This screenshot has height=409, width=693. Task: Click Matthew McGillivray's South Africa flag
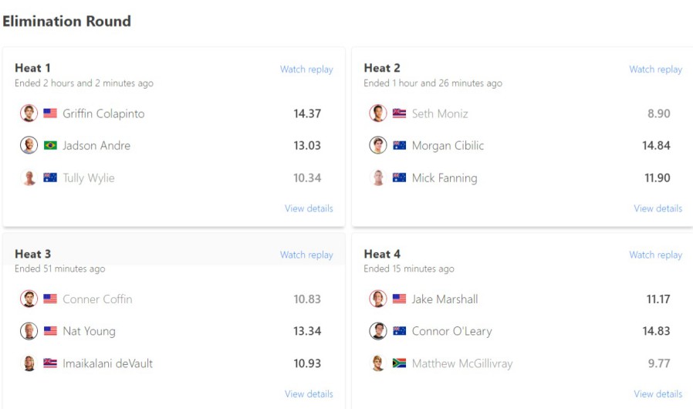pyautogui.click(x=399, y=363)
